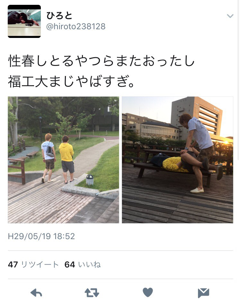The image size is (241, 307).
Task: Open the display name ひろと
Action: (59, 16)
